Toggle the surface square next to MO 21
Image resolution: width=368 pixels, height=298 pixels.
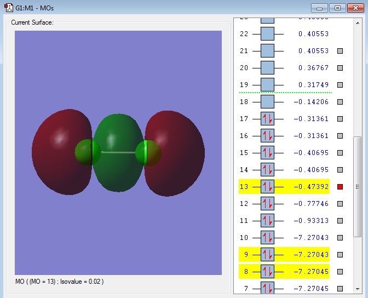pos(340,51)
